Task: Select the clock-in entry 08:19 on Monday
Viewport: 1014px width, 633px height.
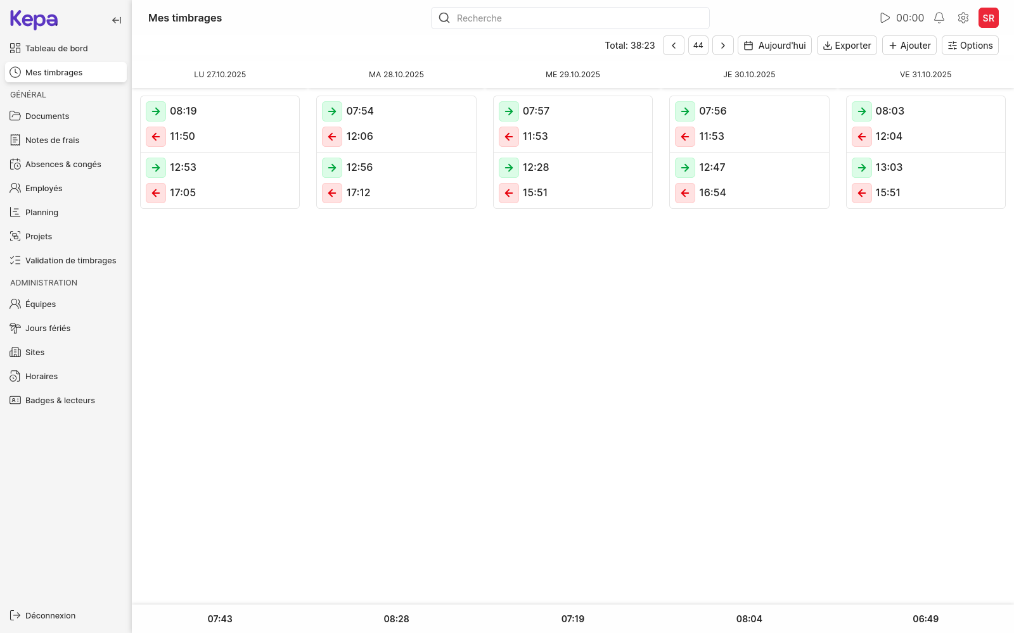Action: (x=183, y=111)
